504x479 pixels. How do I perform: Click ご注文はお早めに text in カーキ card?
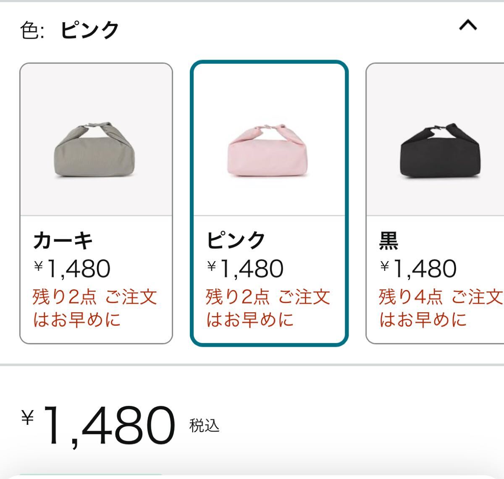tap(77, 319)
